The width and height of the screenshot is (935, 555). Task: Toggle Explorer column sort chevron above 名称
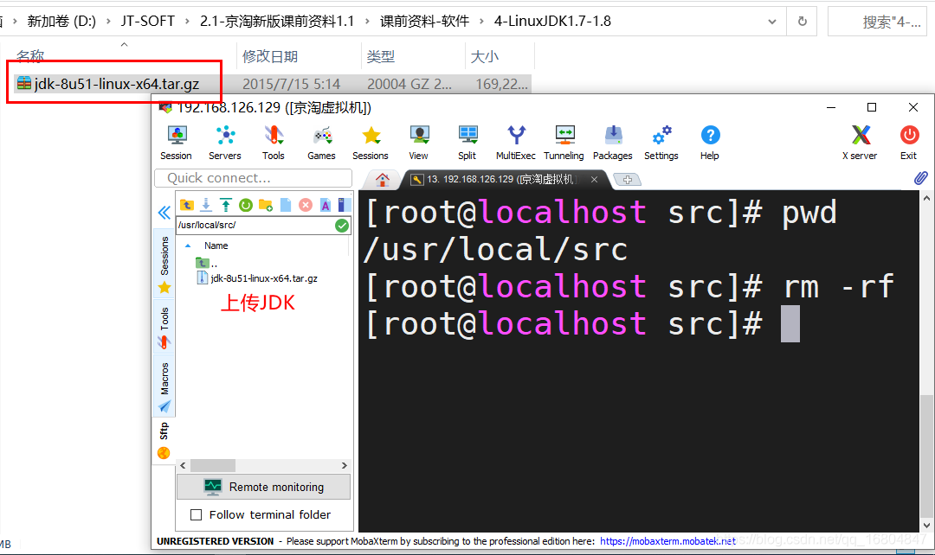coord(124,45)
